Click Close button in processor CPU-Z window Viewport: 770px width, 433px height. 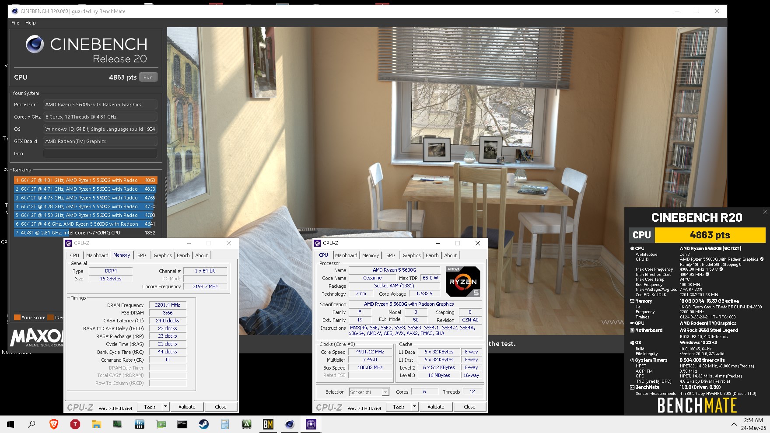click(x=469, y=407)
